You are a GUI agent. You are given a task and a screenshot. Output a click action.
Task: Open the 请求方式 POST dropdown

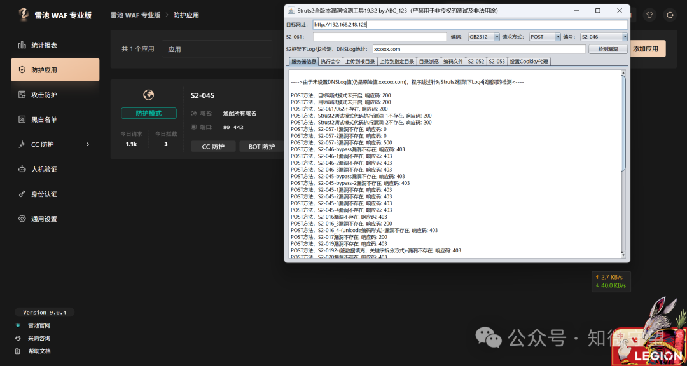[545, 37]
